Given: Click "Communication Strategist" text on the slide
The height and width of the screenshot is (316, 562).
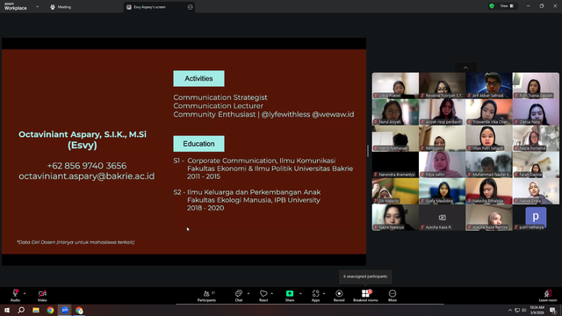Looking at the screenshot, I should (220, 97).
